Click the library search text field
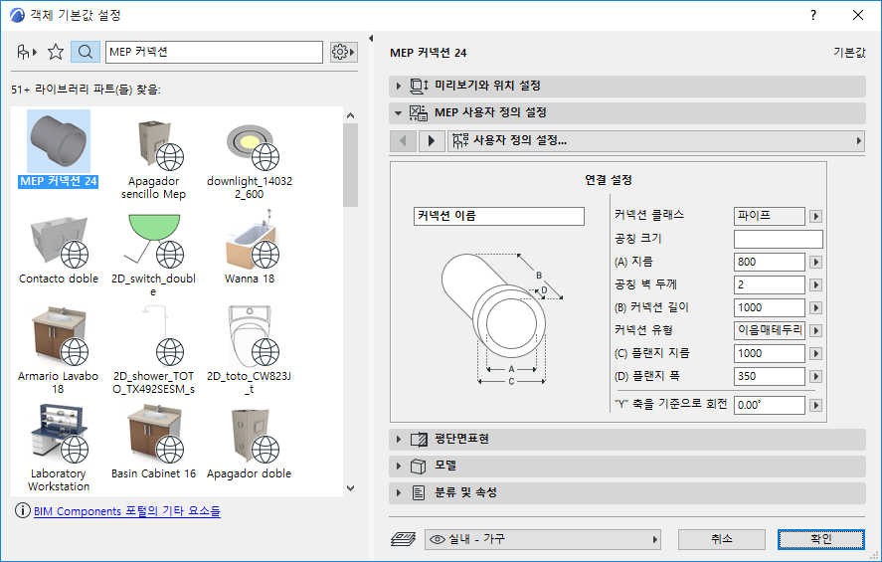 coord(215,52)
